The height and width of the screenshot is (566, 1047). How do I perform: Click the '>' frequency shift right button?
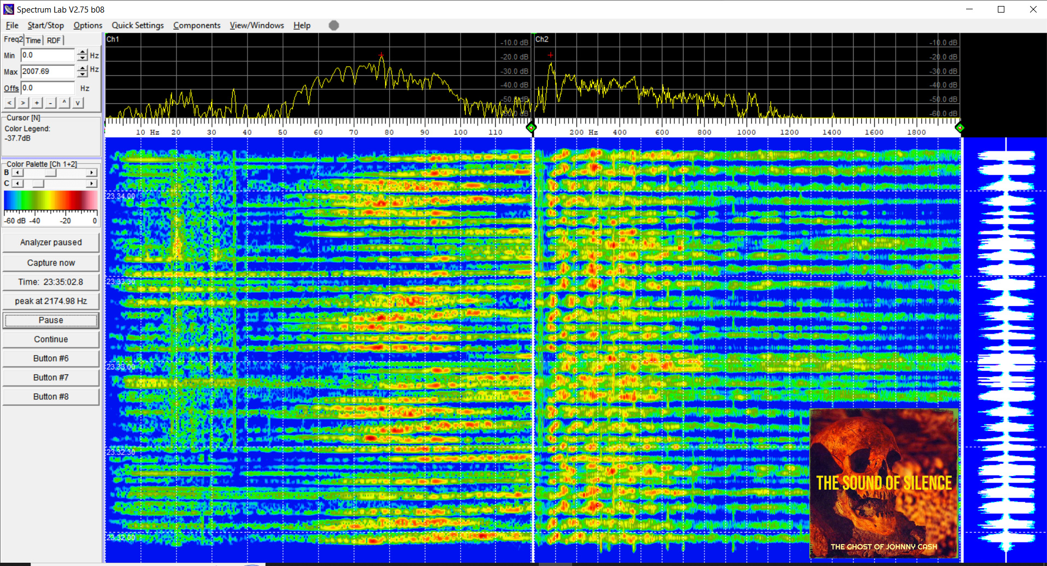pyautogui.click(x=23, y=103)
